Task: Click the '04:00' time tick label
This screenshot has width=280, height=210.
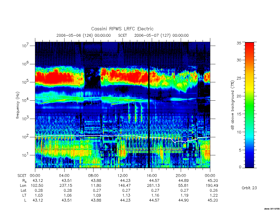Action: (64, 176)
